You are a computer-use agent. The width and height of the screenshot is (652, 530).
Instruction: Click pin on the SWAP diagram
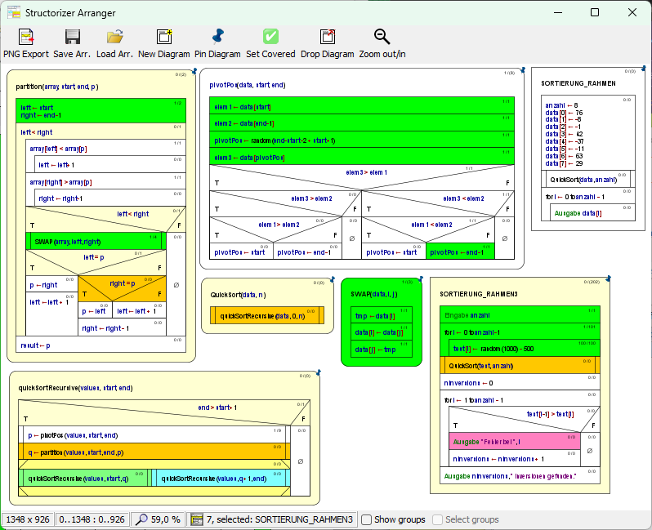click(x=421, y=279)
